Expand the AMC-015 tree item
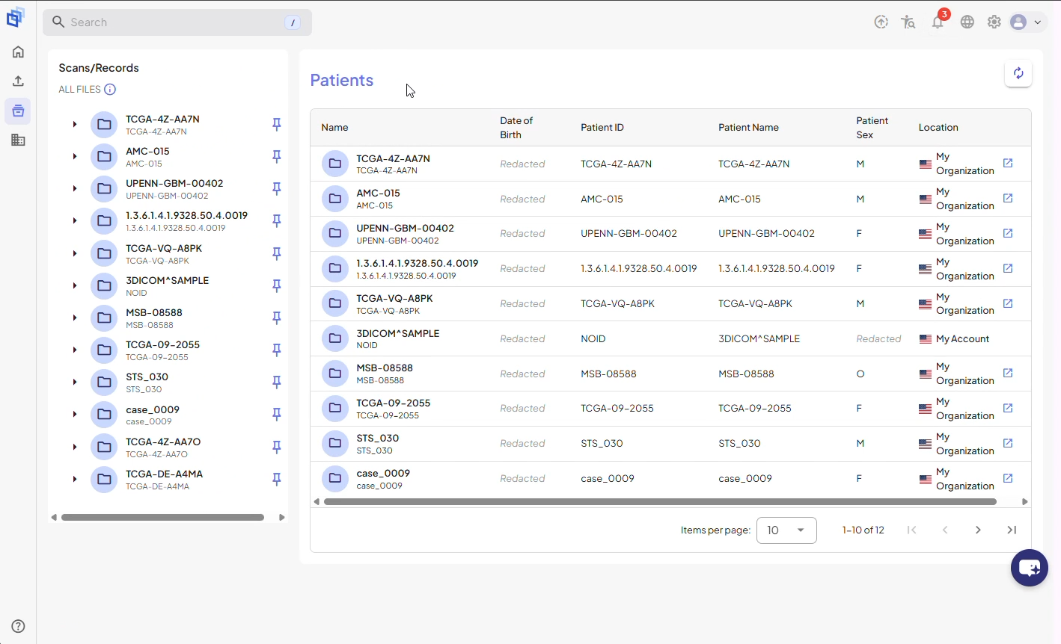The height and width of the screenshot is (644, 1061). [75, 157]
